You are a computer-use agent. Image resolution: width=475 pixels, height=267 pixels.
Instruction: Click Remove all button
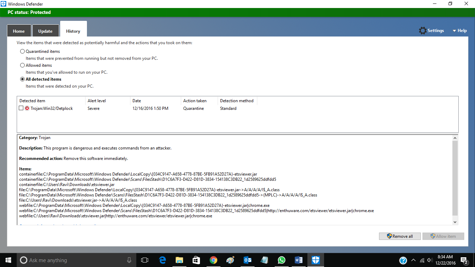[x=400, y=236]
